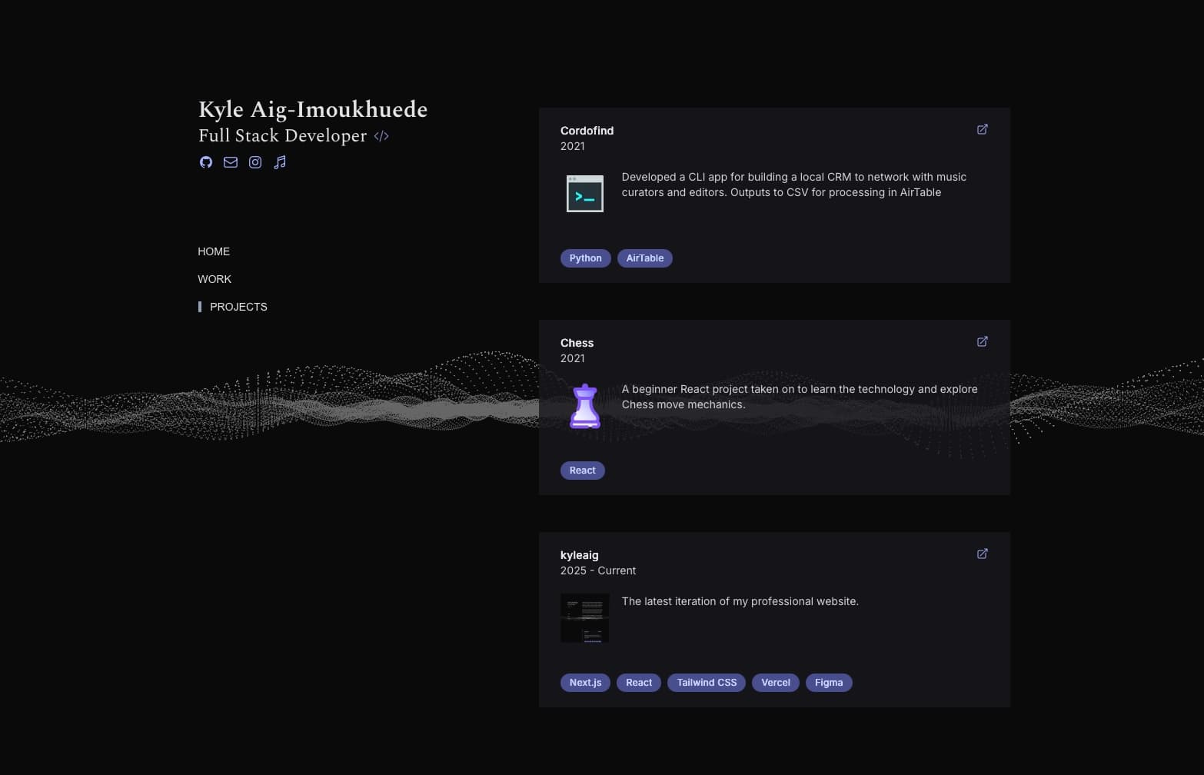Click the email envelope icon

231,162
